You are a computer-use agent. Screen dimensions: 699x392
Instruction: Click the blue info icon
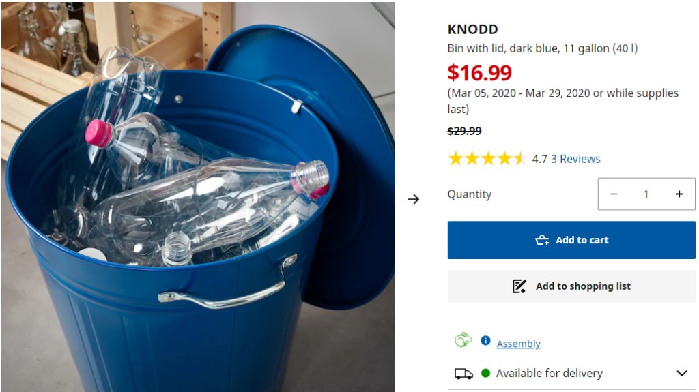[x=485, y=340]
